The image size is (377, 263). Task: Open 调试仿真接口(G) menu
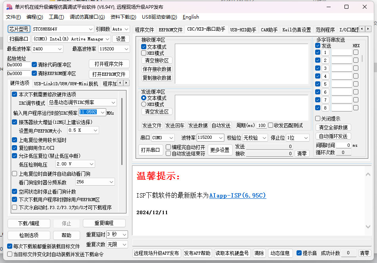pos(87,17)
